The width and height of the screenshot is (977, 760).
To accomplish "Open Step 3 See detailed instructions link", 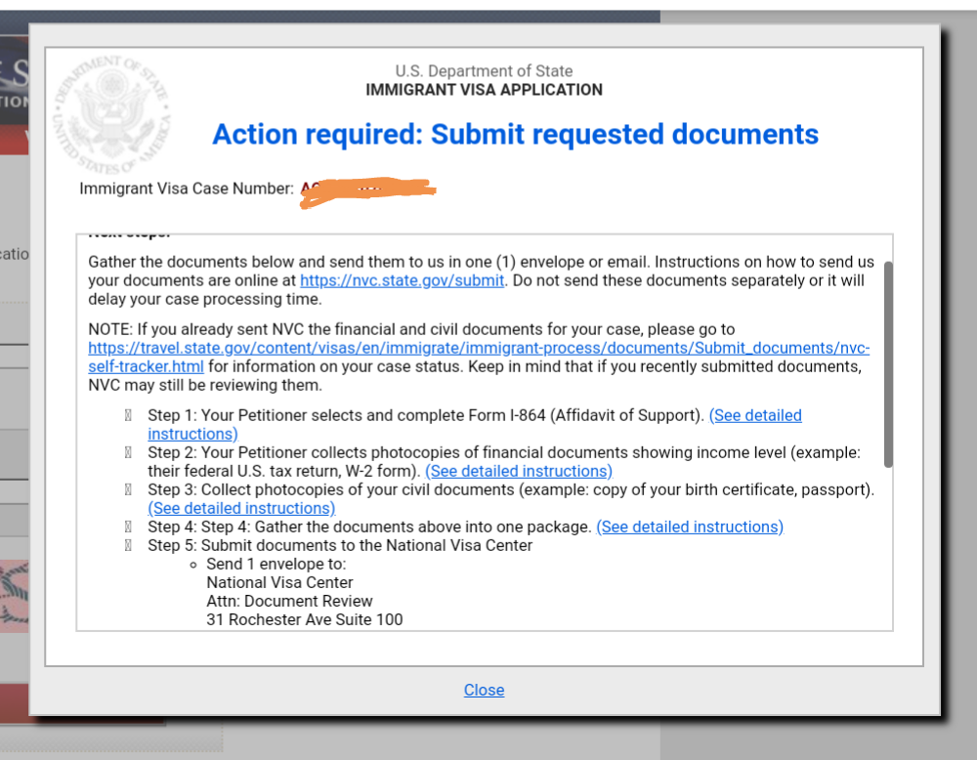I will tap(241, 509).
